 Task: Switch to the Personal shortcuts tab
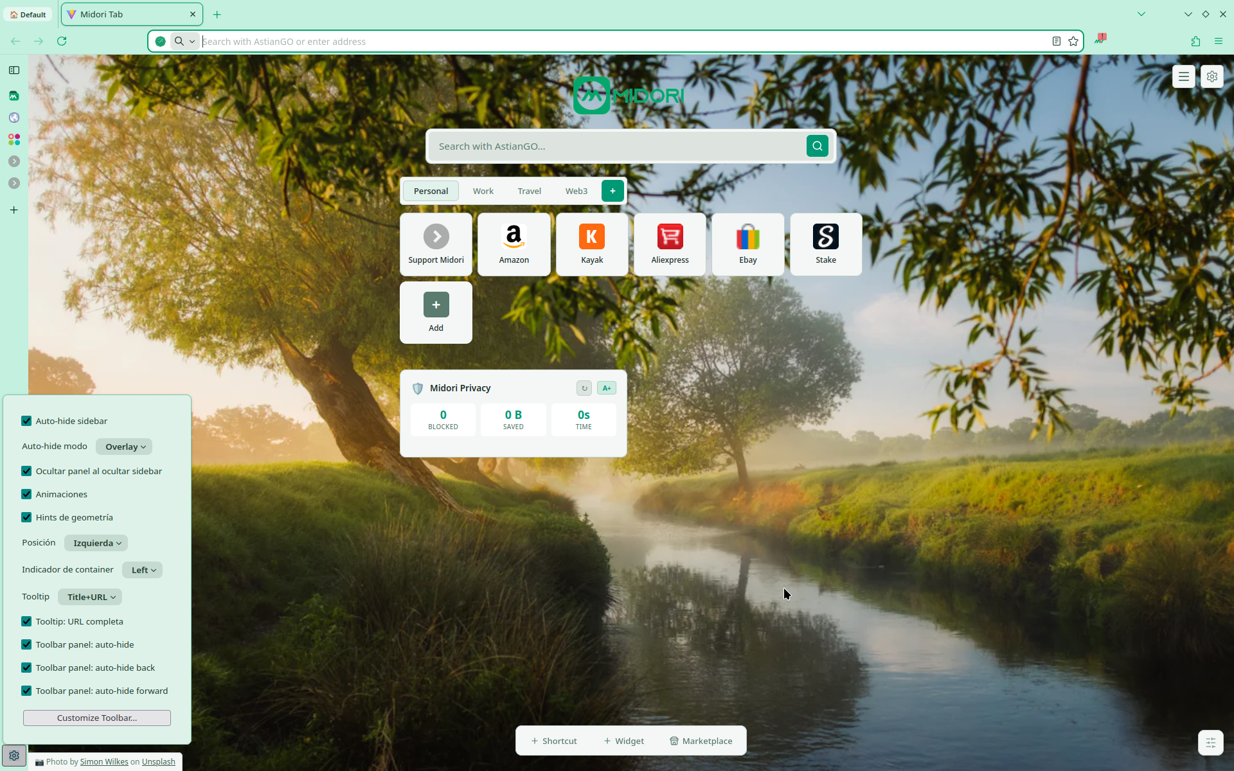pos(431,191)
